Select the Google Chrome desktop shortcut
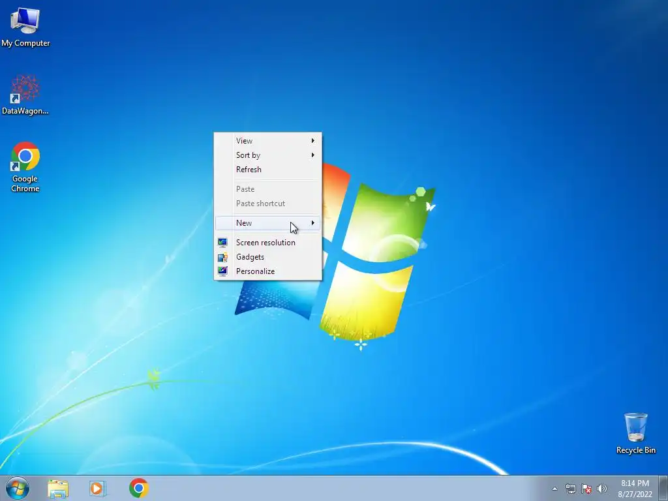 pyautogui.click(x=25, y=166)
